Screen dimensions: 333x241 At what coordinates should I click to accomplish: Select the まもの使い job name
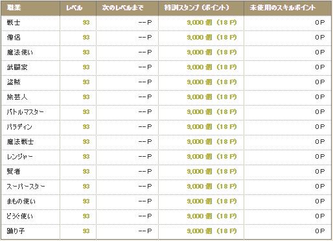point(21,201)
